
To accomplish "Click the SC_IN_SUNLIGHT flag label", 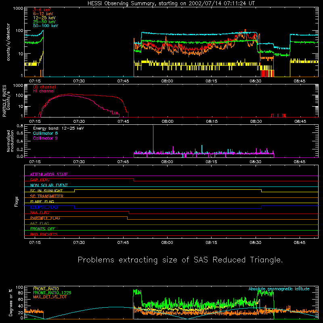I will pyautogui.click(x=46, y=191).
